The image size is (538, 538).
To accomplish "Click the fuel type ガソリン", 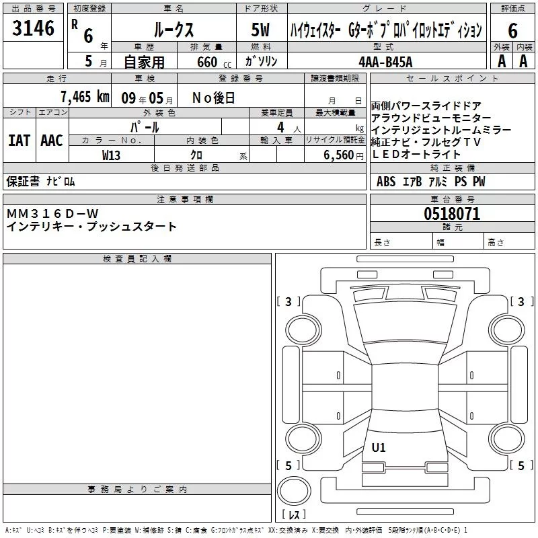I will [x=261, y=61].
